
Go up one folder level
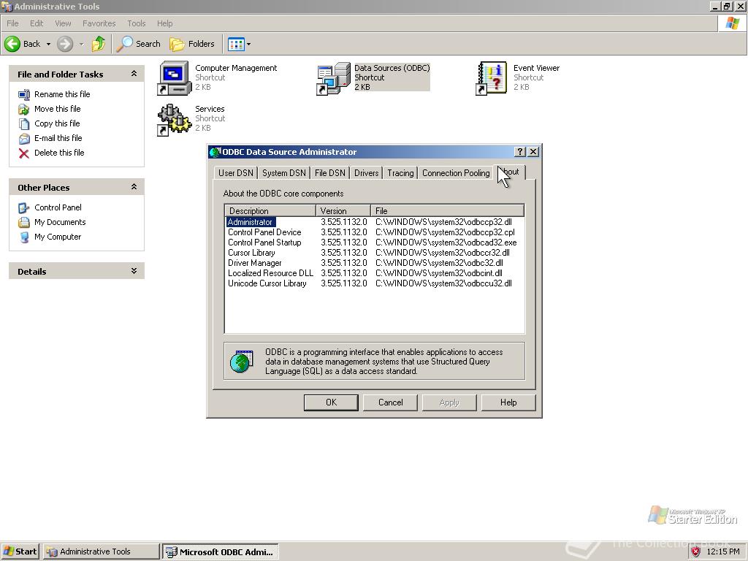point(99,44)
